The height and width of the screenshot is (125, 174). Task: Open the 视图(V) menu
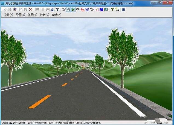[33, 15]
